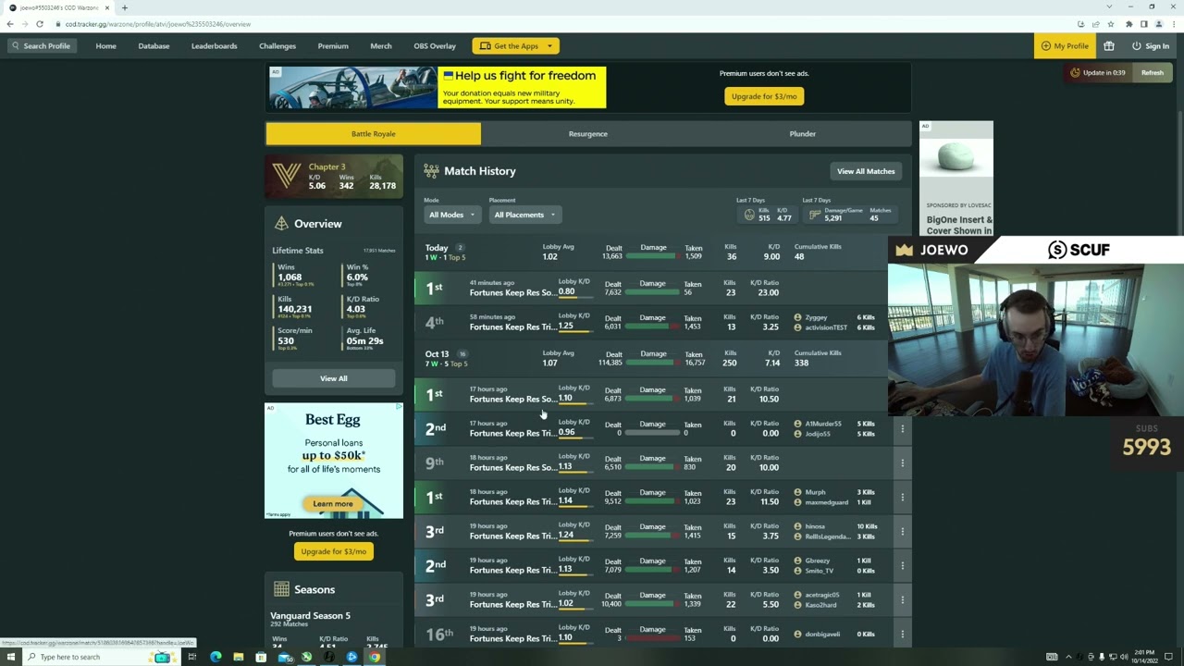The image size is (1184, 666).
Task: Click the Refresh button
Action: pyautogui.click(x=1153, y=73)
